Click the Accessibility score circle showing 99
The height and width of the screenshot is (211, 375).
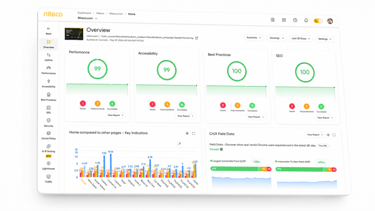[x=166, y=70]
